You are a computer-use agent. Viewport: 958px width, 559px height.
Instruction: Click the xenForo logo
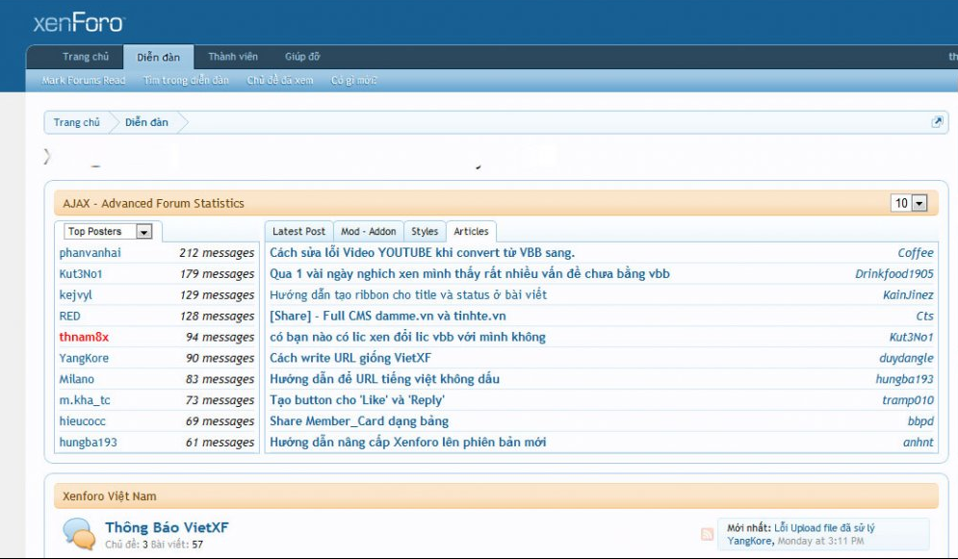click(78, 22)
